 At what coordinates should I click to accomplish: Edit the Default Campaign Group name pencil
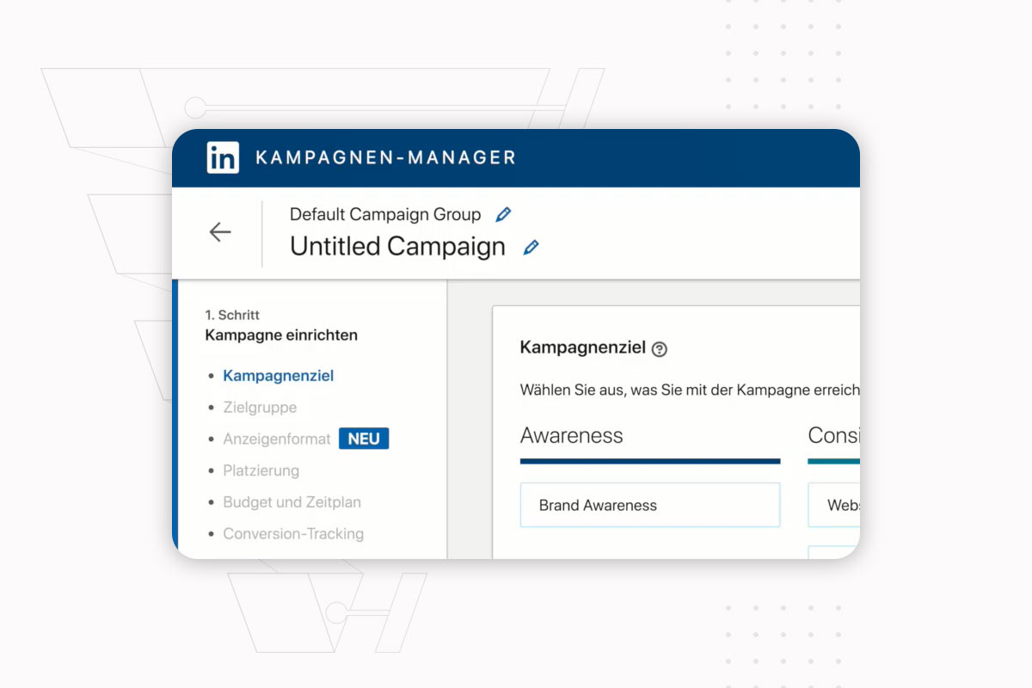pyautogui.click(x=503, y=214)
